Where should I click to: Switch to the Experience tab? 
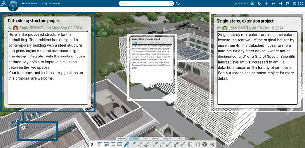(123, 139)
